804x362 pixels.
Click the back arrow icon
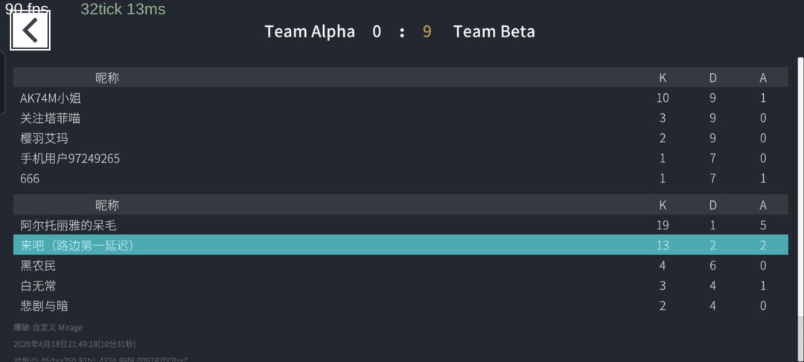[x=31, y=31]
